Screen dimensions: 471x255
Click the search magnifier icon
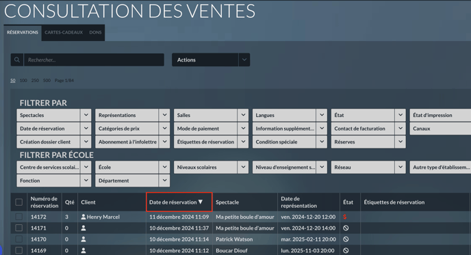pyautogui.click(x=17, y=59)
